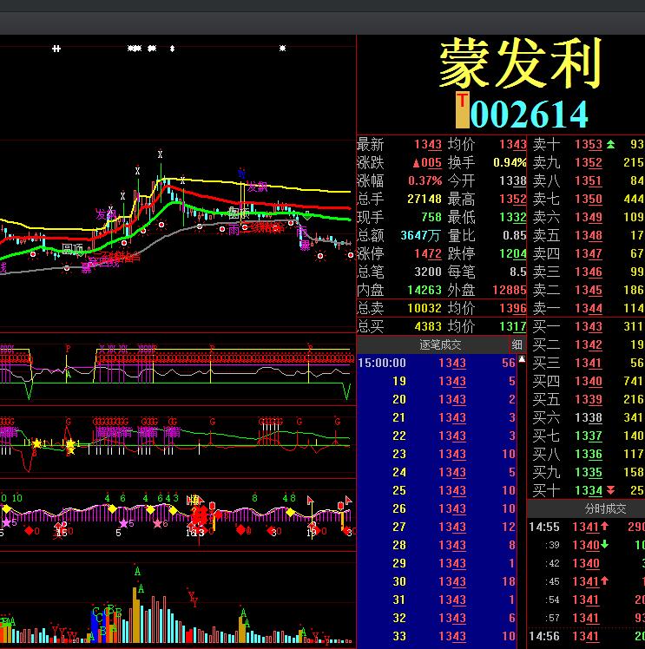Screen dimensions: 645x649
Task: Click the red triangle before 涨跌 value 005
Action: tap(417, 163)
